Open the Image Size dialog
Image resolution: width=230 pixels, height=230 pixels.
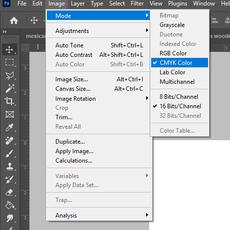coord(98,79)
